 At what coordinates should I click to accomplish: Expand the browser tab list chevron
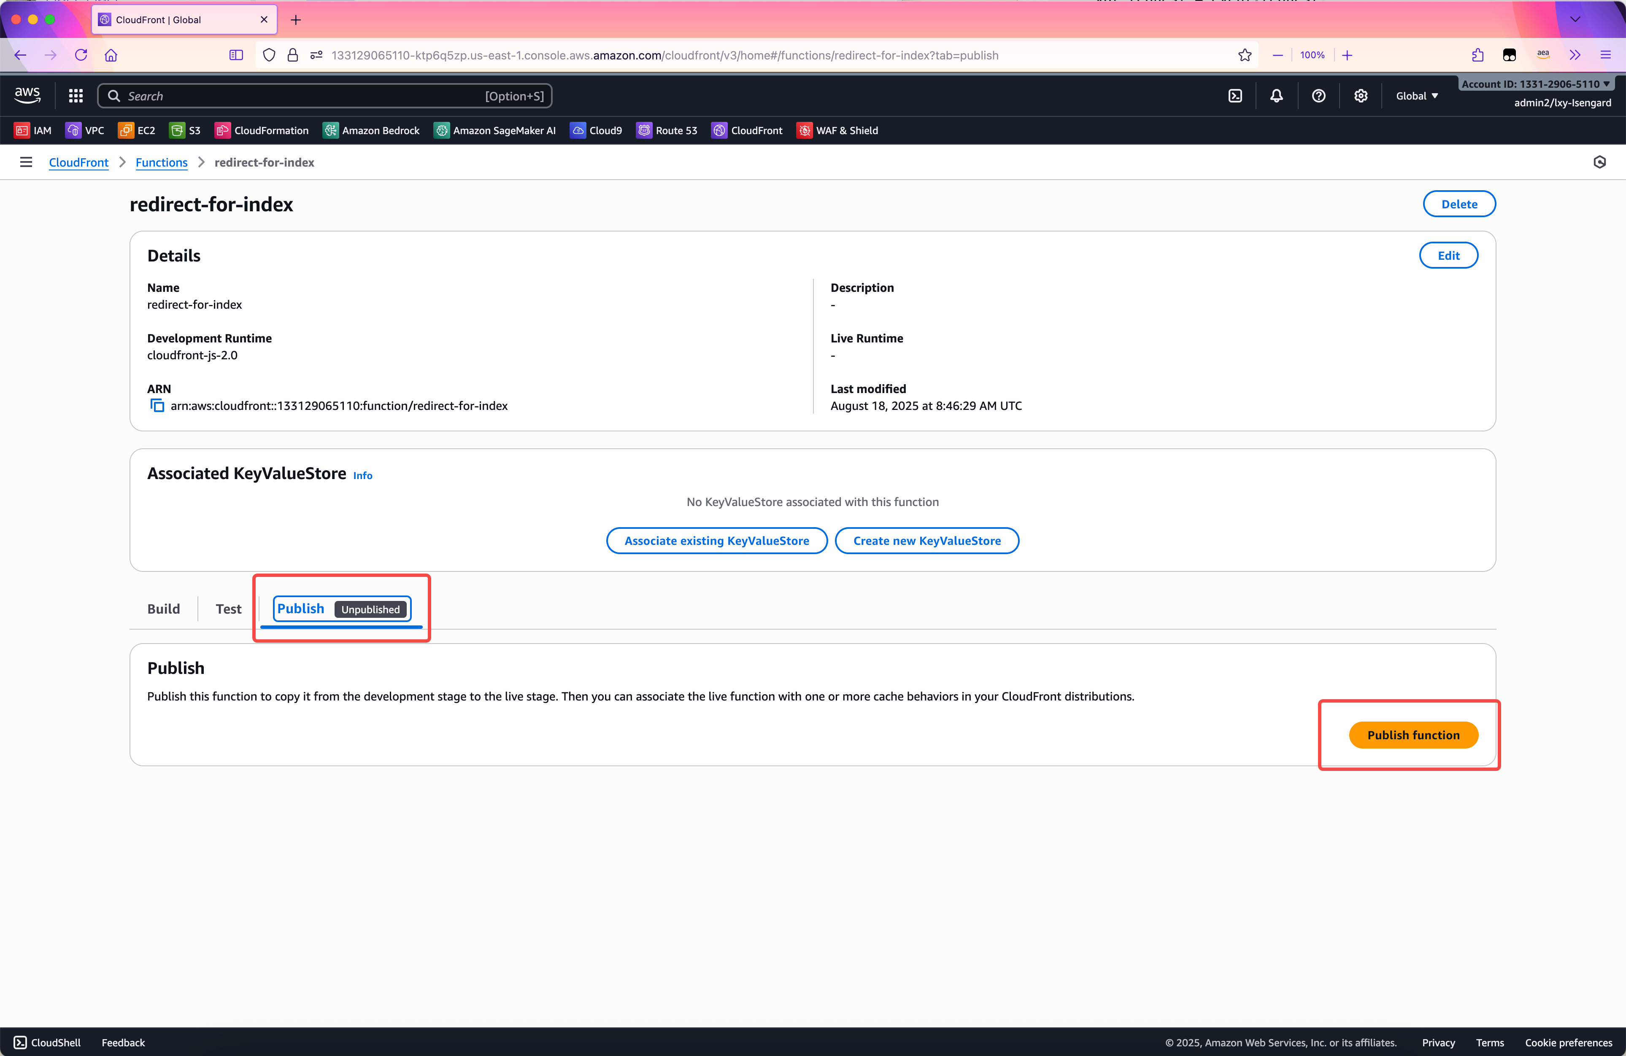coord(1575,19)
